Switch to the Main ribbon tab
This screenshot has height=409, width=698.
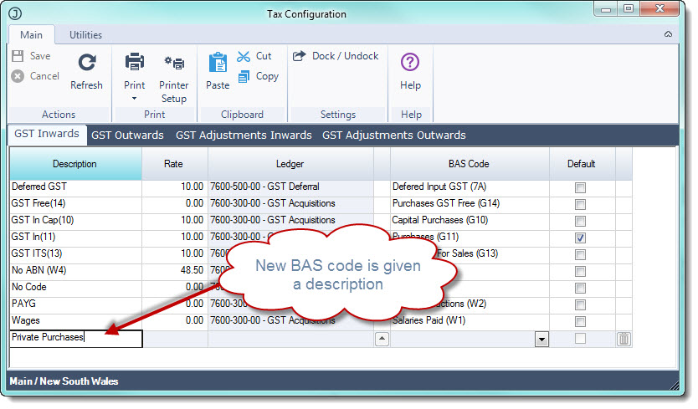(x=32, y=35)
